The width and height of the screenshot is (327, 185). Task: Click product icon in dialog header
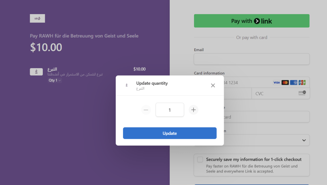pyautogui.click(x=127, y=85)
